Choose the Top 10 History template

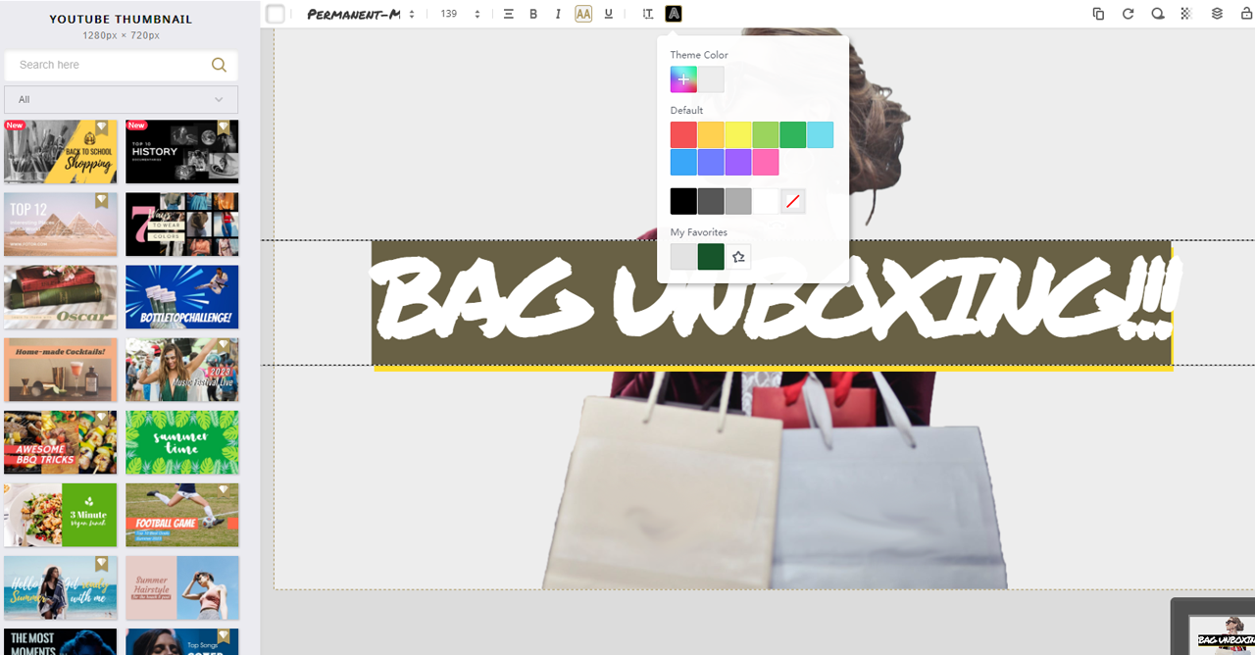(182, 151)
